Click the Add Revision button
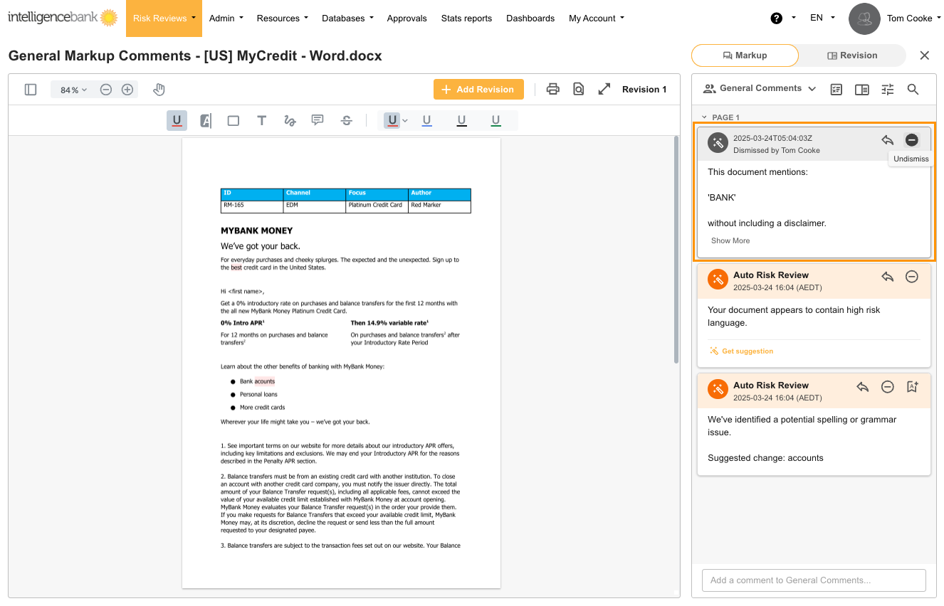 click(478, 89)
